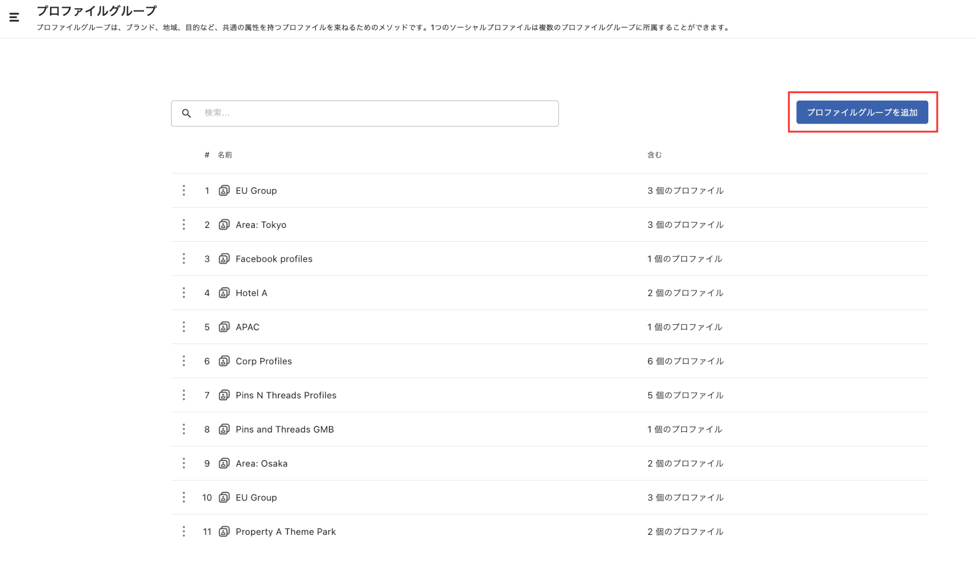Open three-dot menu for Property A Theme Park
The image size is (976, 562).
(x=183, y=532)
